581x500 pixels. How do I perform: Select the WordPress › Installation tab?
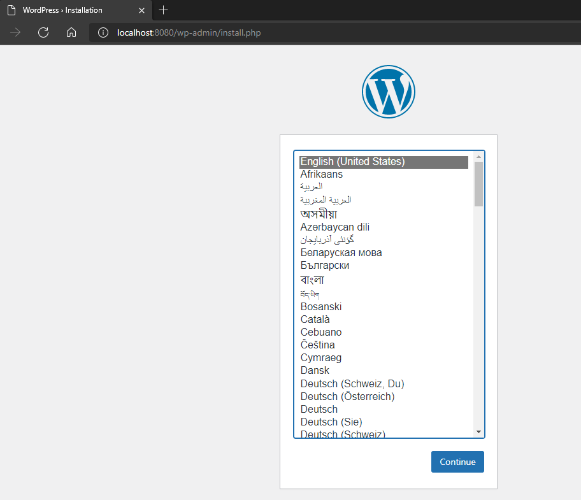tap(76, 10)
